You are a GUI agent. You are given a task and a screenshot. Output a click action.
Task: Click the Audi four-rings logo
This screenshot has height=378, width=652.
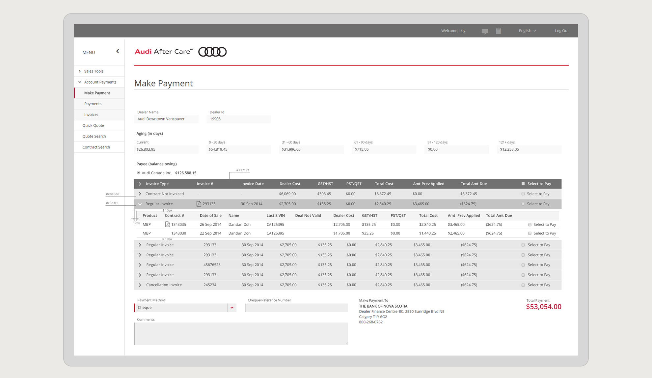click(212, 52)
